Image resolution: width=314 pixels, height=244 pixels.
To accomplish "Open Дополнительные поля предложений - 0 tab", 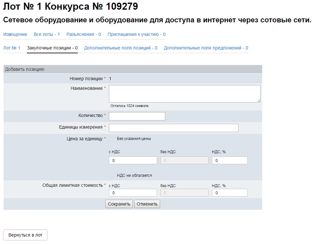I will [205, 48].
